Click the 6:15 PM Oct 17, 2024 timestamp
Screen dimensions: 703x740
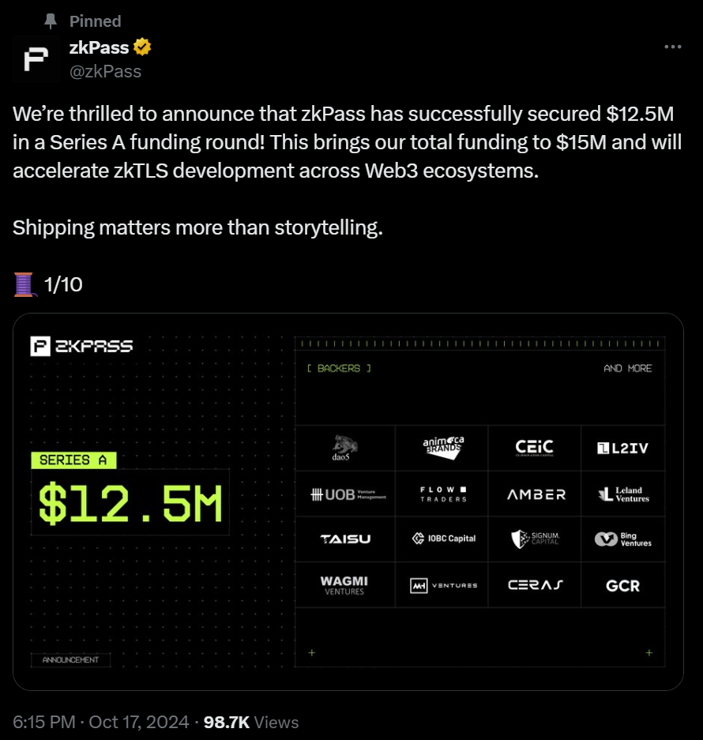coord(100,722)
